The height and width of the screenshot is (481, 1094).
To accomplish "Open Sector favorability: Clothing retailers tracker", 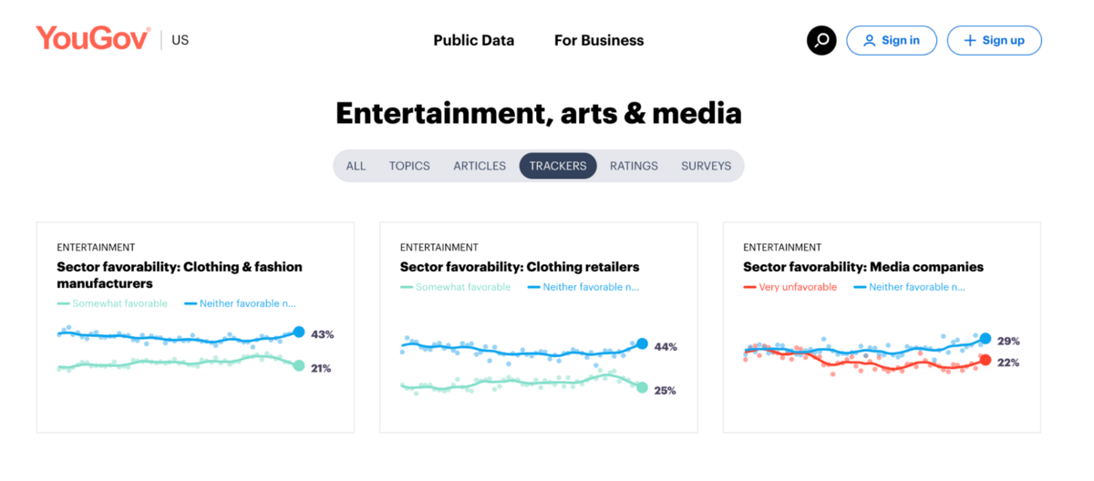I will (x=519, y=267).
